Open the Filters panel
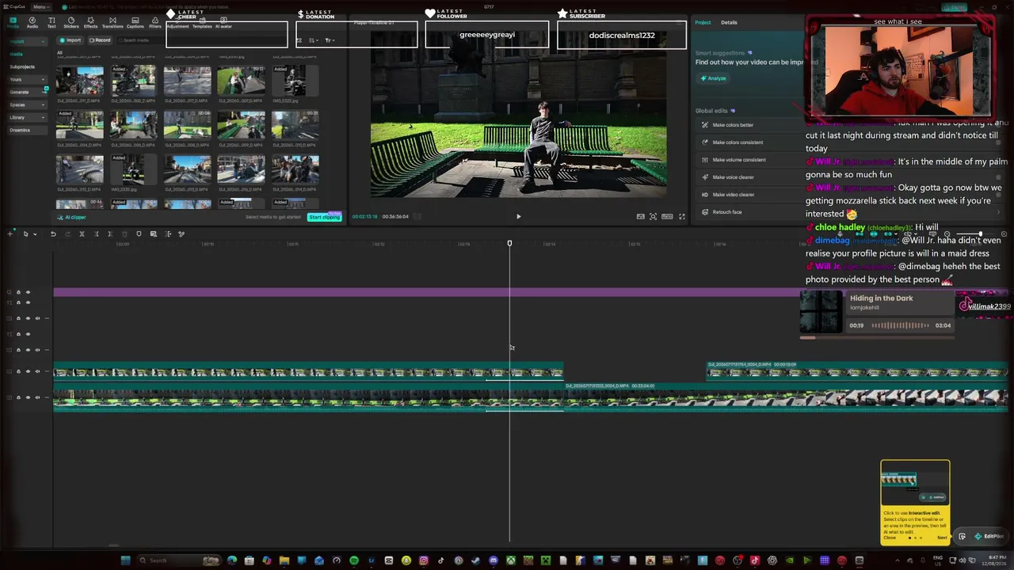 tap(155, 22)
